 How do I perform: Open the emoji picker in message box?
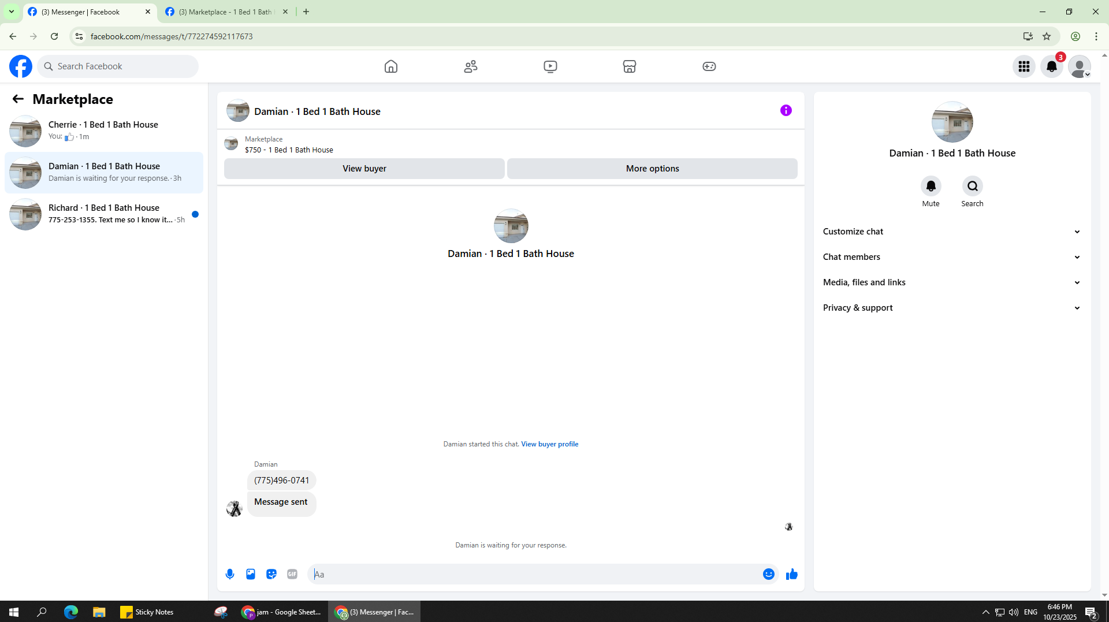coord(769,574)
